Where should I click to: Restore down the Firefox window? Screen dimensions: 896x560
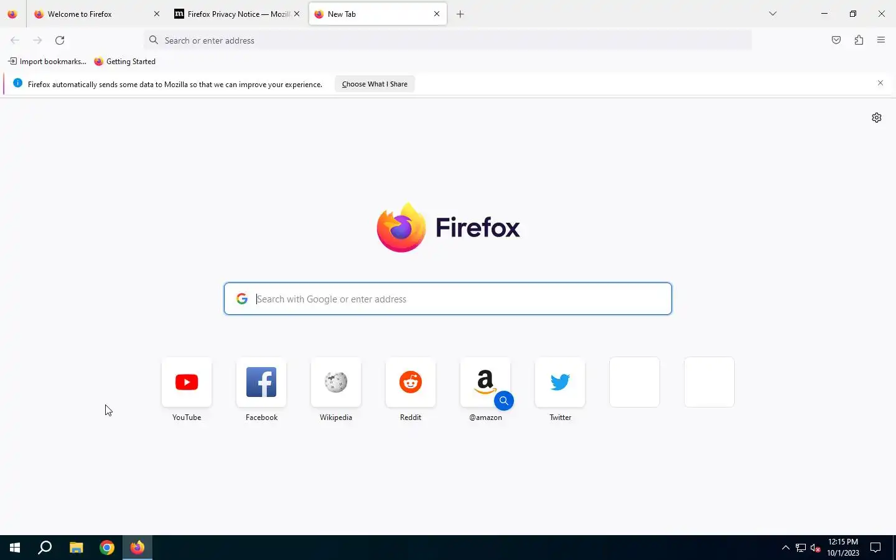[x=853, y=14]
